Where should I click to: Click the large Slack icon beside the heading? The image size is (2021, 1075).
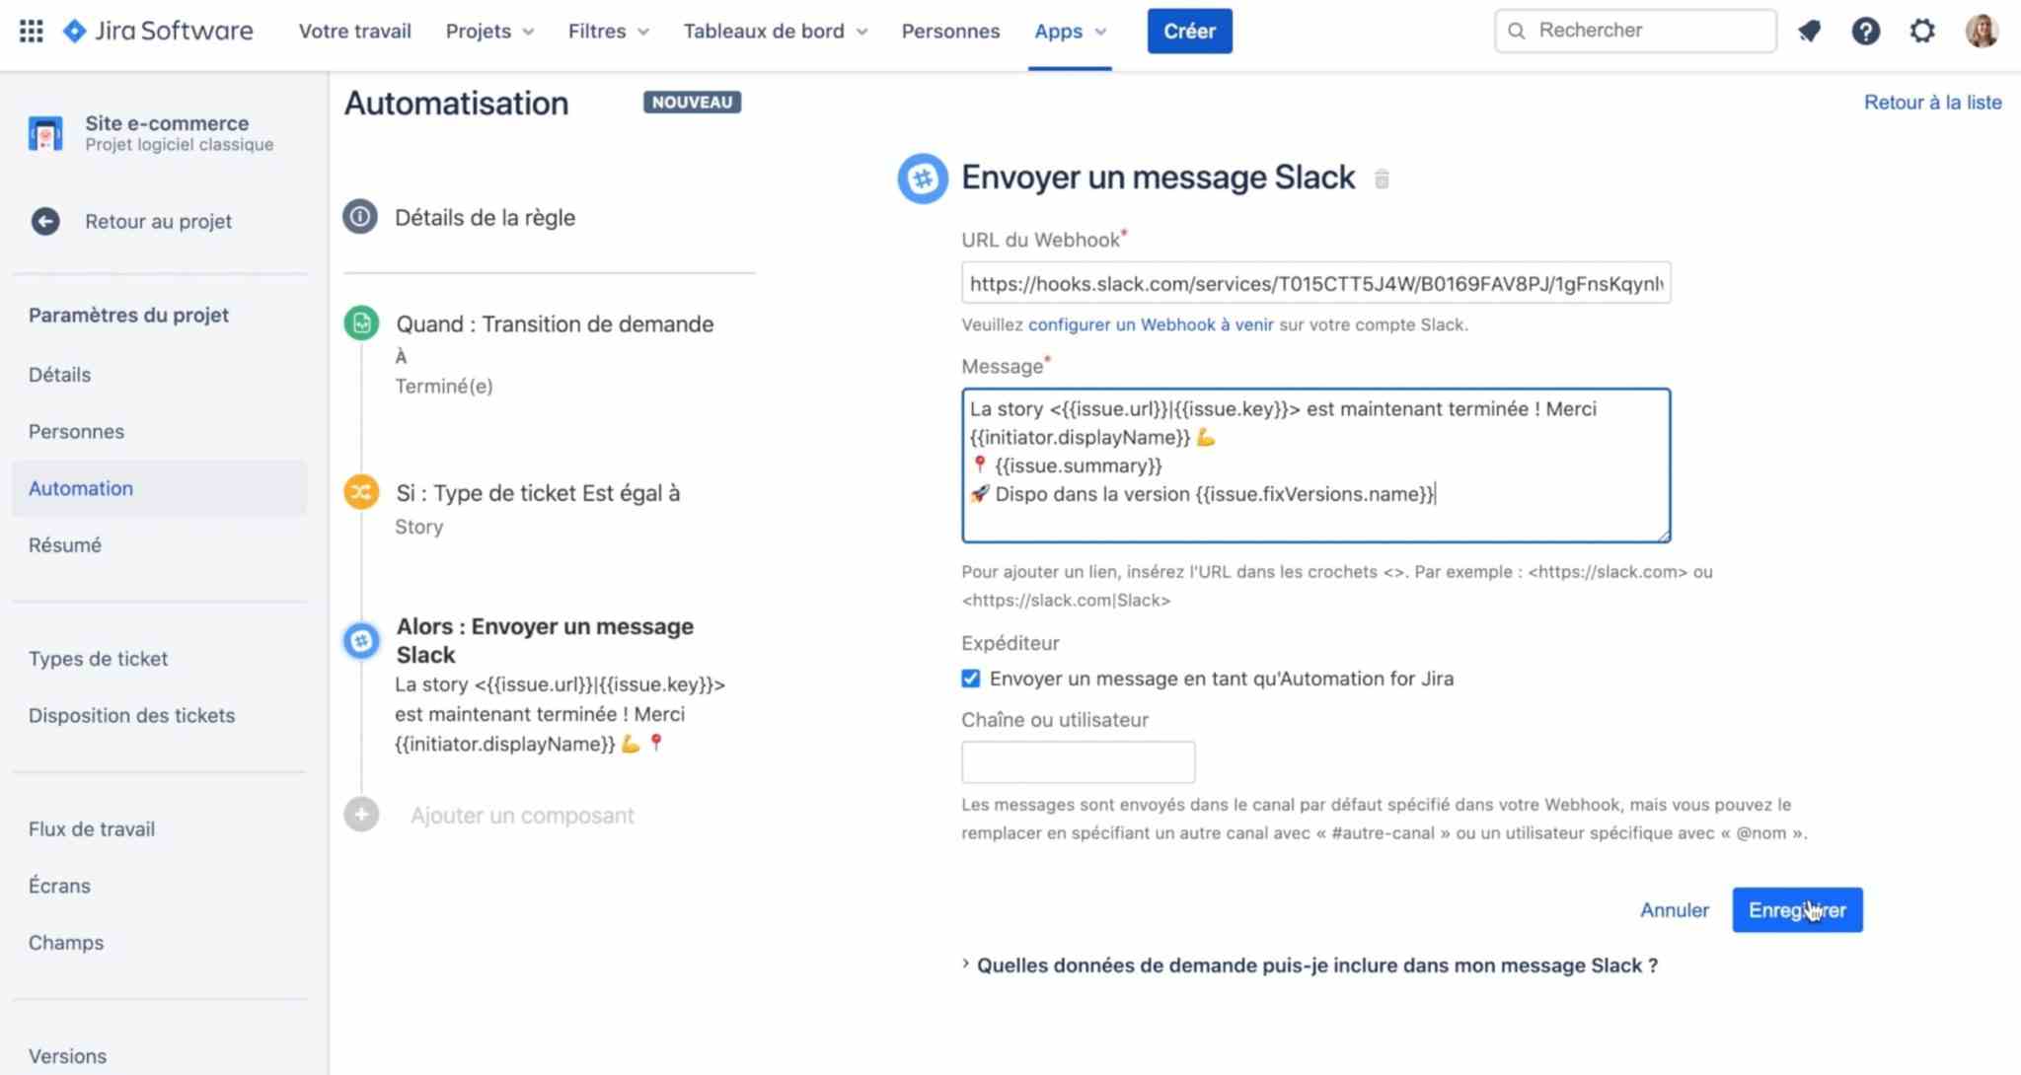click(922, 179)
